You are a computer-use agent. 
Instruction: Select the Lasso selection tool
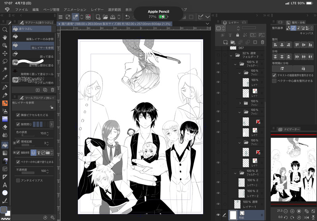tap(5, 61)
